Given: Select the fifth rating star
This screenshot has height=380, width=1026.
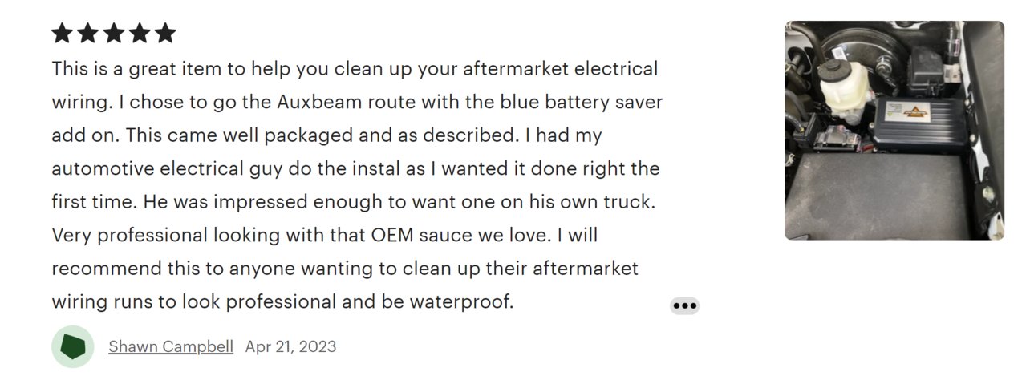Looking at the screenshot, I should click(165, 33).
